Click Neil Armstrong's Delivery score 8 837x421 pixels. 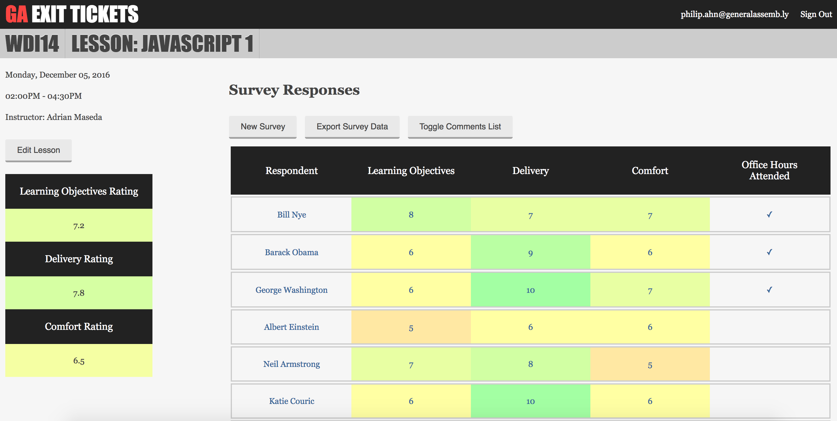coord(530,364)
